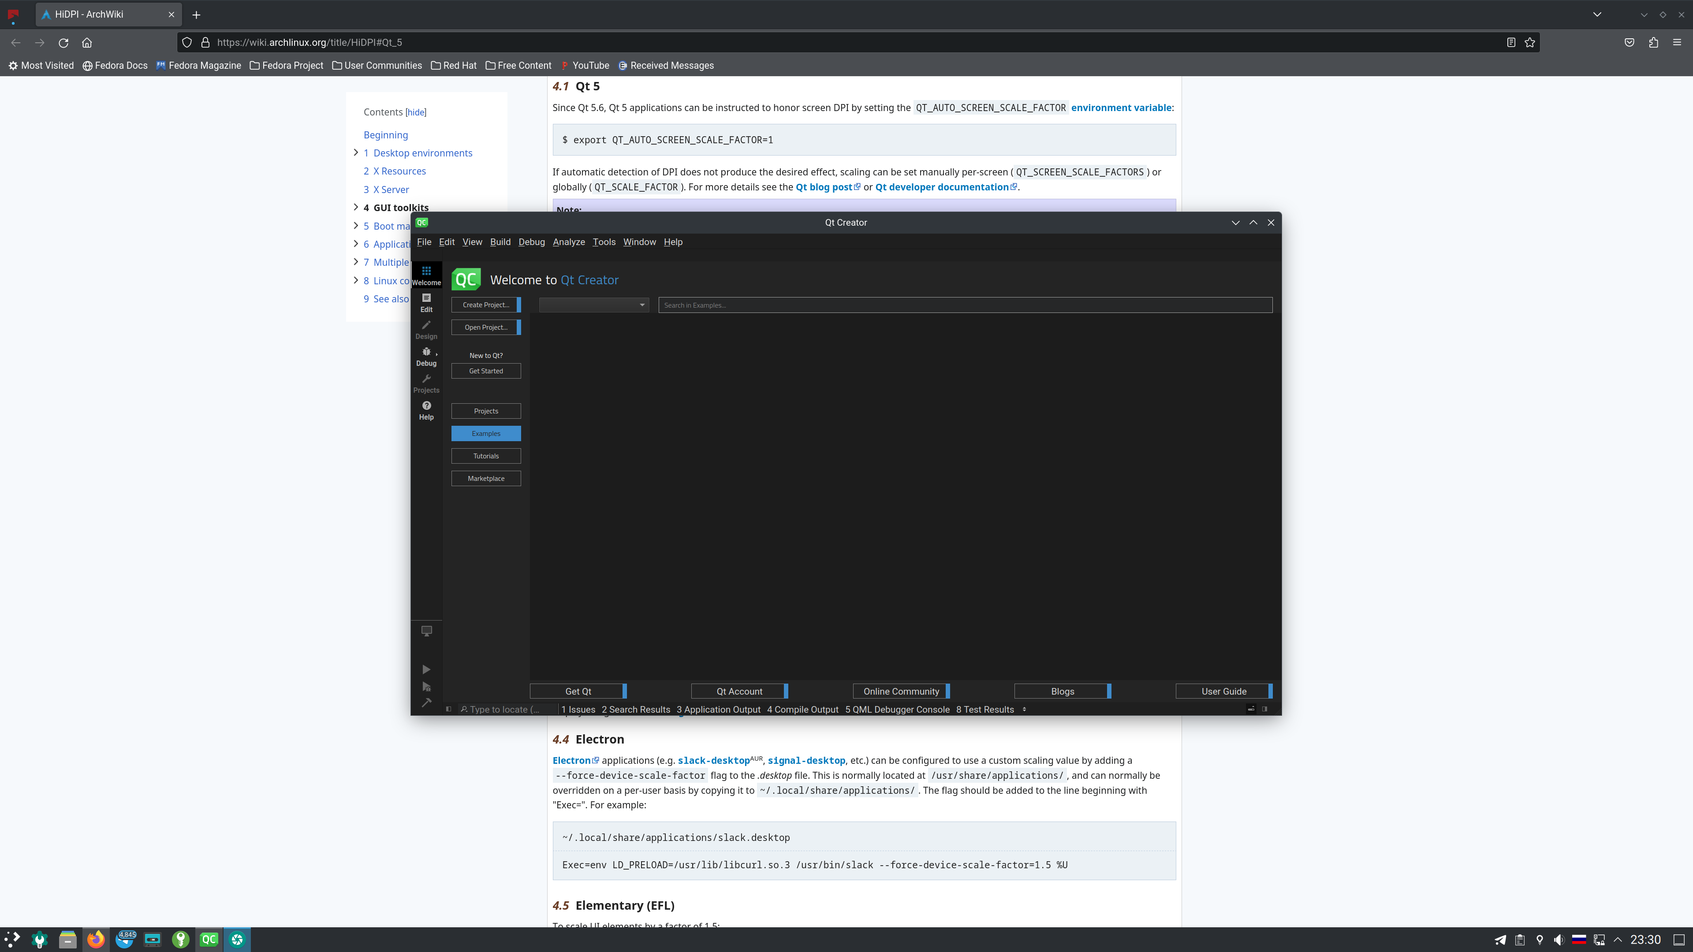Open Firefox extensions puzzle icon
Screen dimensions: 1693x952
[x=1654, y=43]
